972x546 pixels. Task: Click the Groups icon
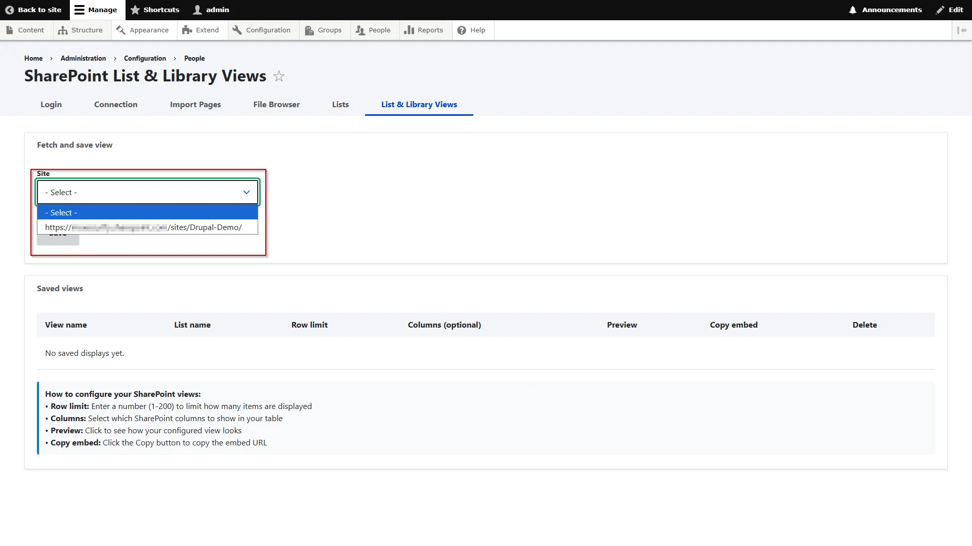tap(309, 30)
